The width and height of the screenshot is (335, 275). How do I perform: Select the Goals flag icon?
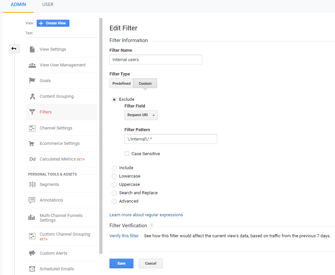pyautogui.click(x=32, y=80)
